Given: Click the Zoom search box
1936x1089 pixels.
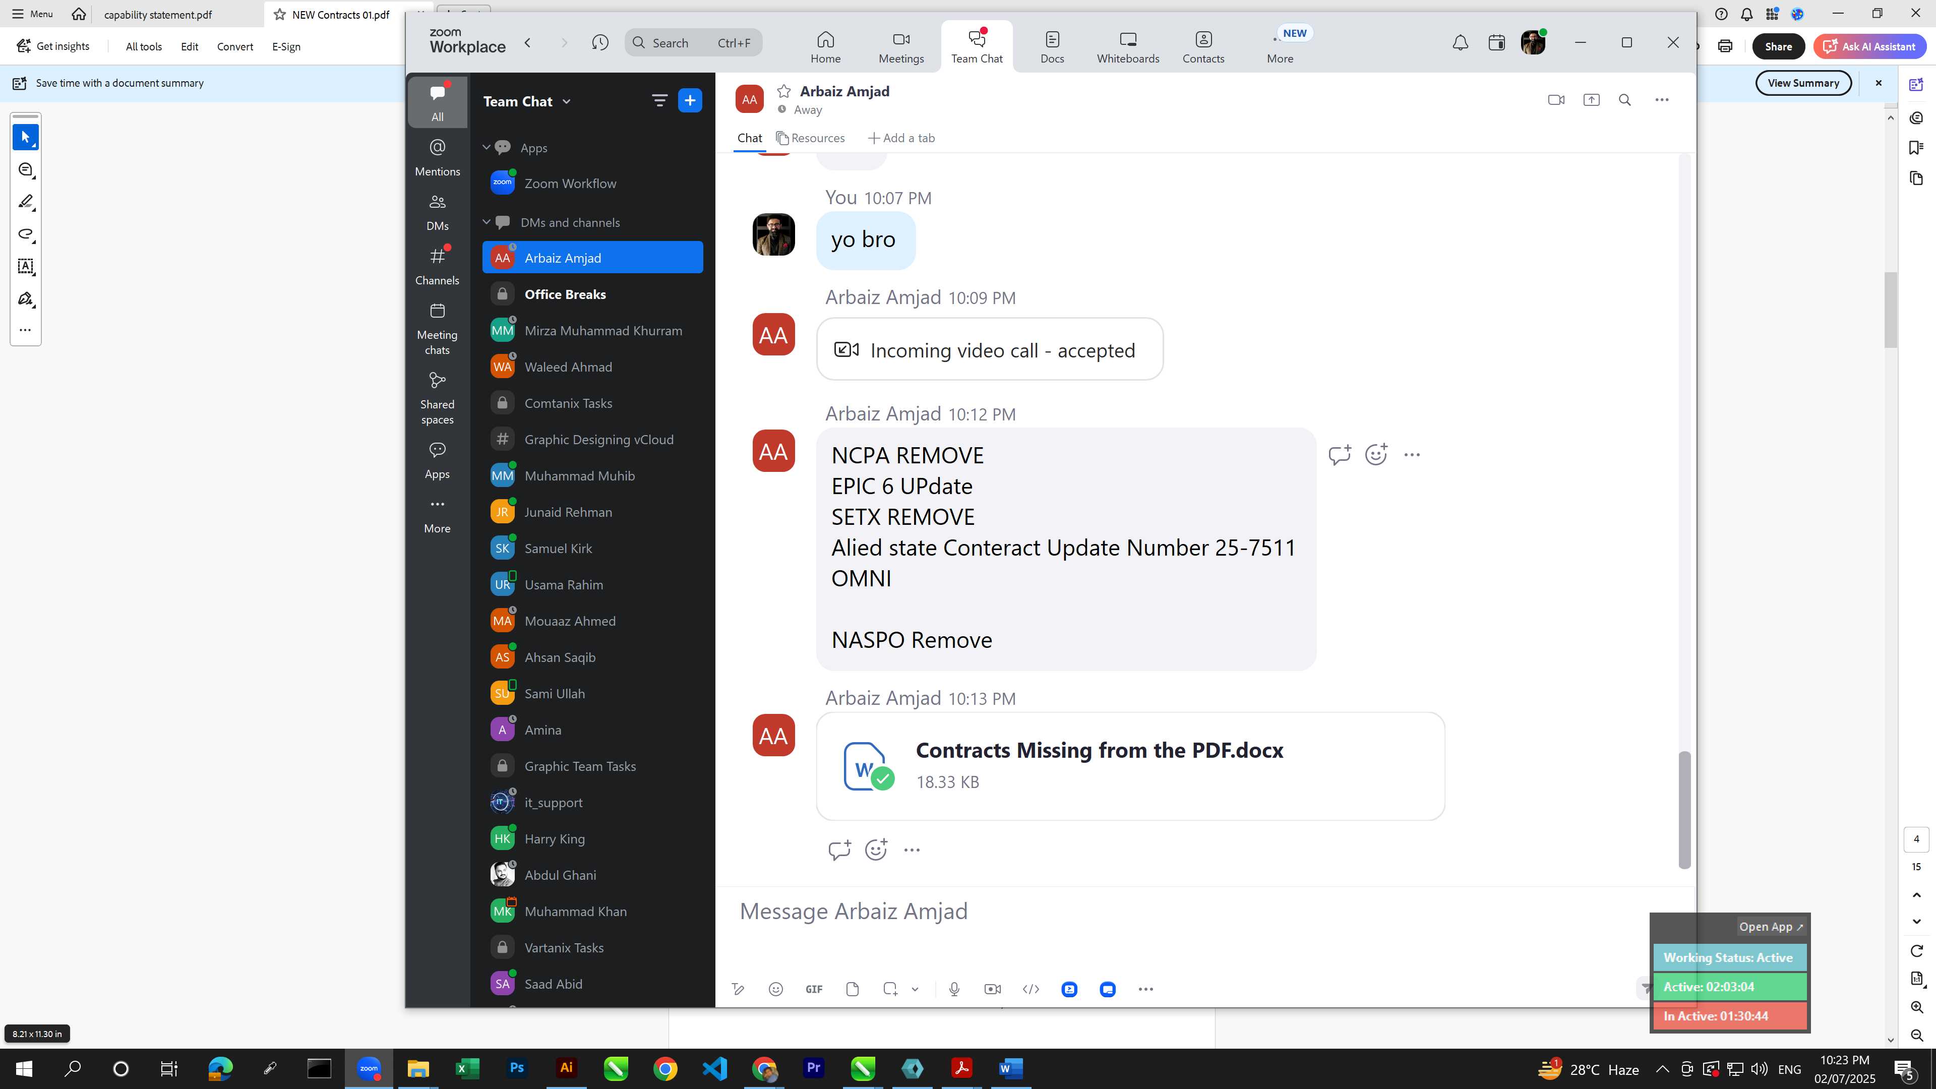Looking at the screenshot, I should (693, 43).
